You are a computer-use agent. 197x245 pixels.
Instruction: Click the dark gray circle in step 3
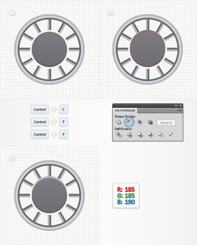click(49, 196)
